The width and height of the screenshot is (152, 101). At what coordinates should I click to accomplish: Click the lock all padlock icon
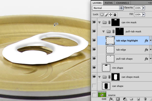point(115,15)
